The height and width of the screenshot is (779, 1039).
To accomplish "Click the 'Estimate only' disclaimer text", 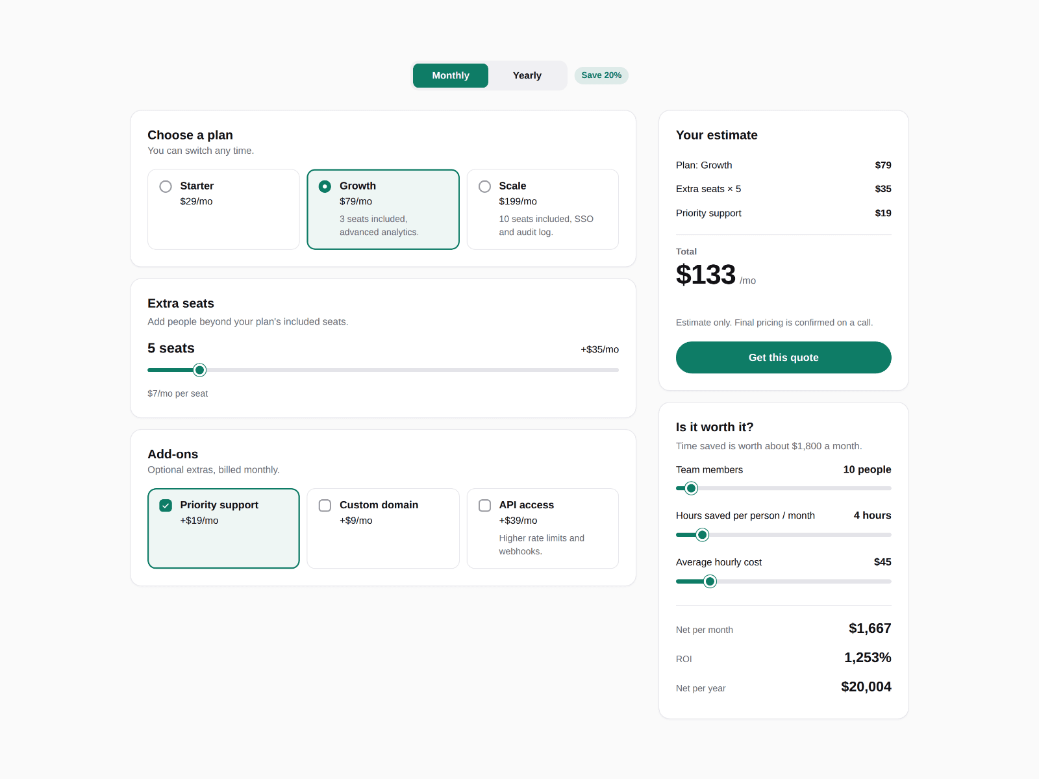I will click(x=775, y=323).
